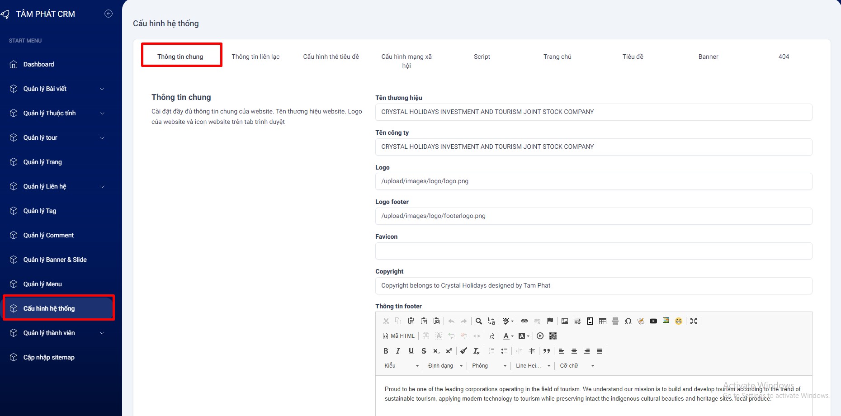Open find (magnifier) in editor toolbar
The width and height of the screenshot is (841, 416).
(x=478, y=321)
